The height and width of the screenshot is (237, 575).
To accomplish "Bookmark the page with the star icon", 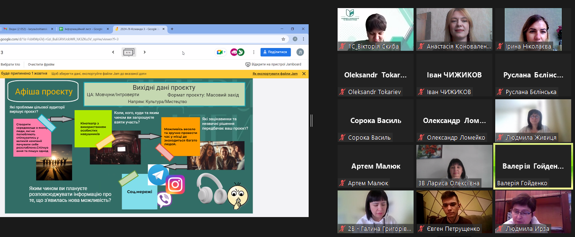I will [x=283, y=39].
